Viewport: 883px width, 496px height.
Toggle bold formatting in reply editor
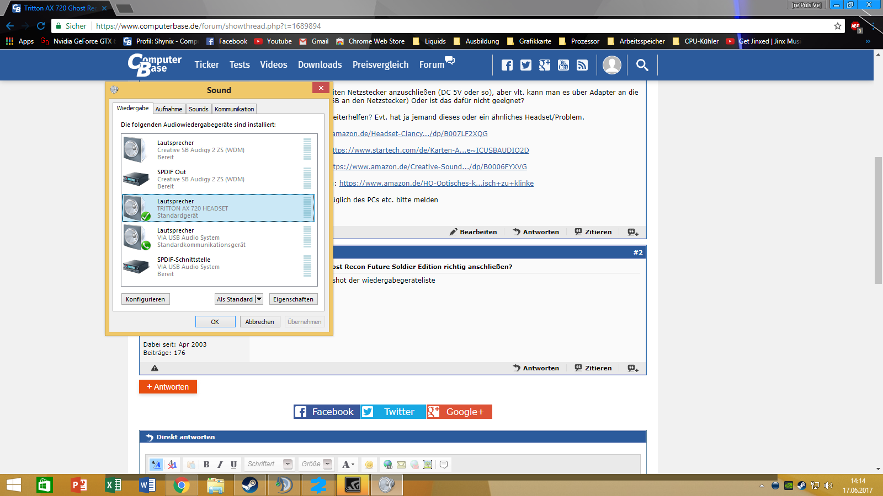coord(206,465)
